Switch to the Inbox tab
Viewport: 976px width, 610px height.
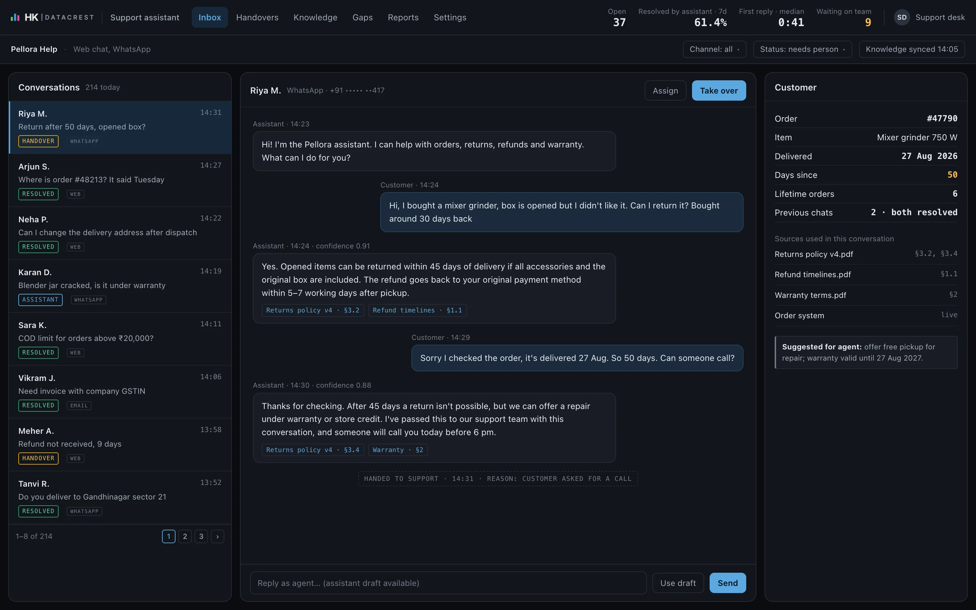(210, 17)
